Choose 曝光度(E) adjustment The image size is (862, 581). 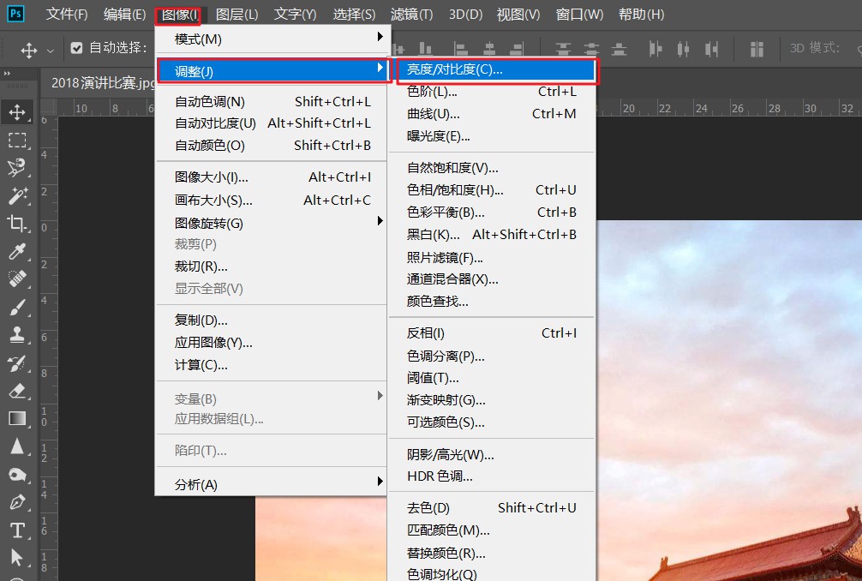pyautogui.click(x=492, y=135)
